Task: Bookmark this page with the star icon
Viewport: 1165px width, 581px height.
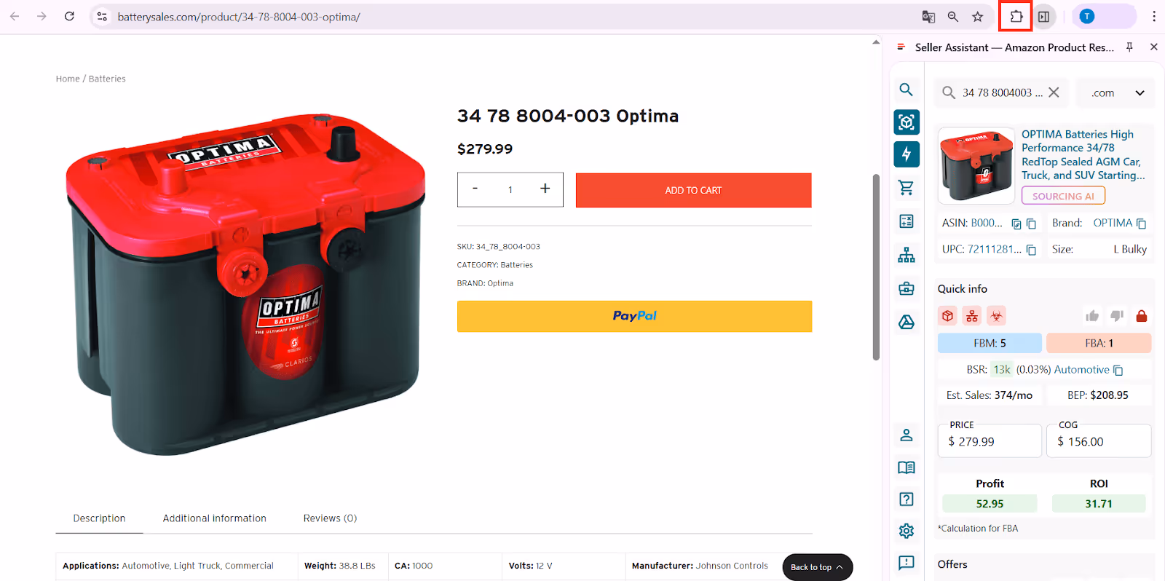Action: pos(977,16)
